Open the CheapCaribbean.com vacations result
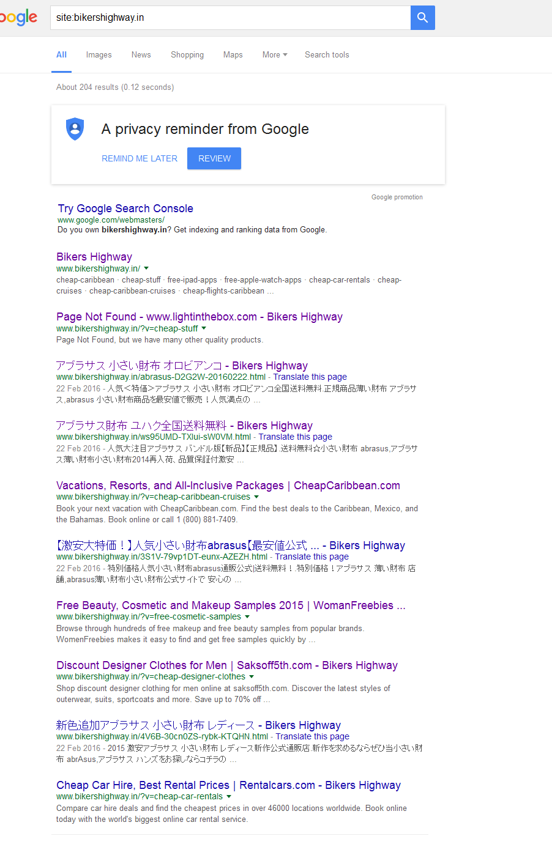This screenshot has width=552, height=847. click(228, 486)
